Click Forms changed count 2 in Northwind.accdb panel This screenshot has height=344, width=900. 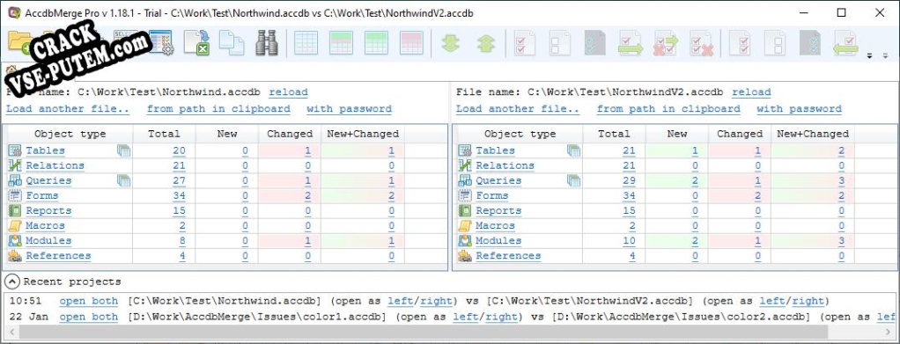pos(307,195)
